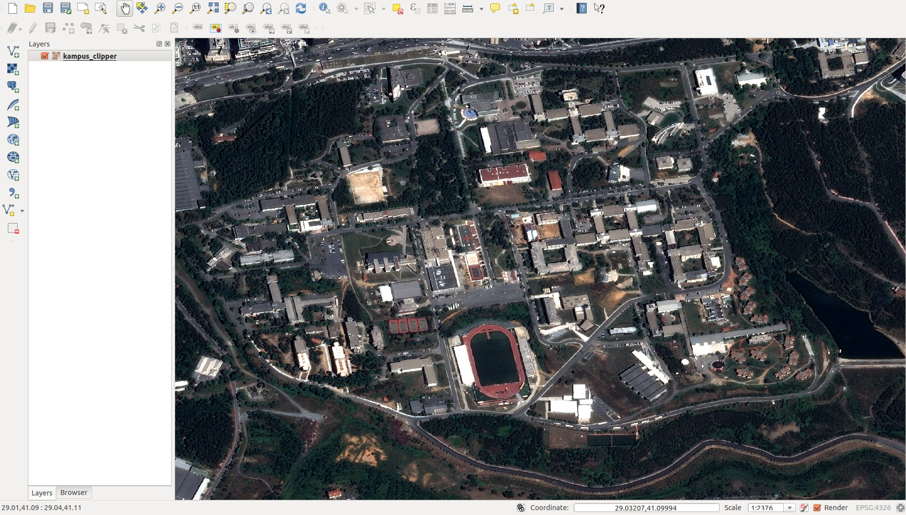Click the Paste Features clipboard
This screenshot has height=515, width=906.
click(x=174, y=28)
